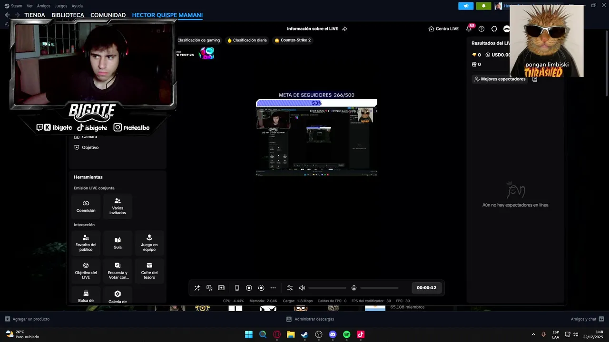The image size is (609, 342).
Task: Open notifications bell with 85 badge
Action: coord(469,28)
